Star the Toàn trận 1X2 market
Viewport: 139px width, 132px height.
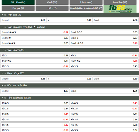point(5,15)
